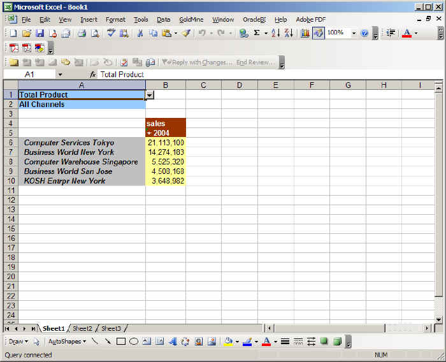The width and height of the screenshot is (446, 362).
Task: Open Print Preview from the toolbar
Action: (95, 33)
